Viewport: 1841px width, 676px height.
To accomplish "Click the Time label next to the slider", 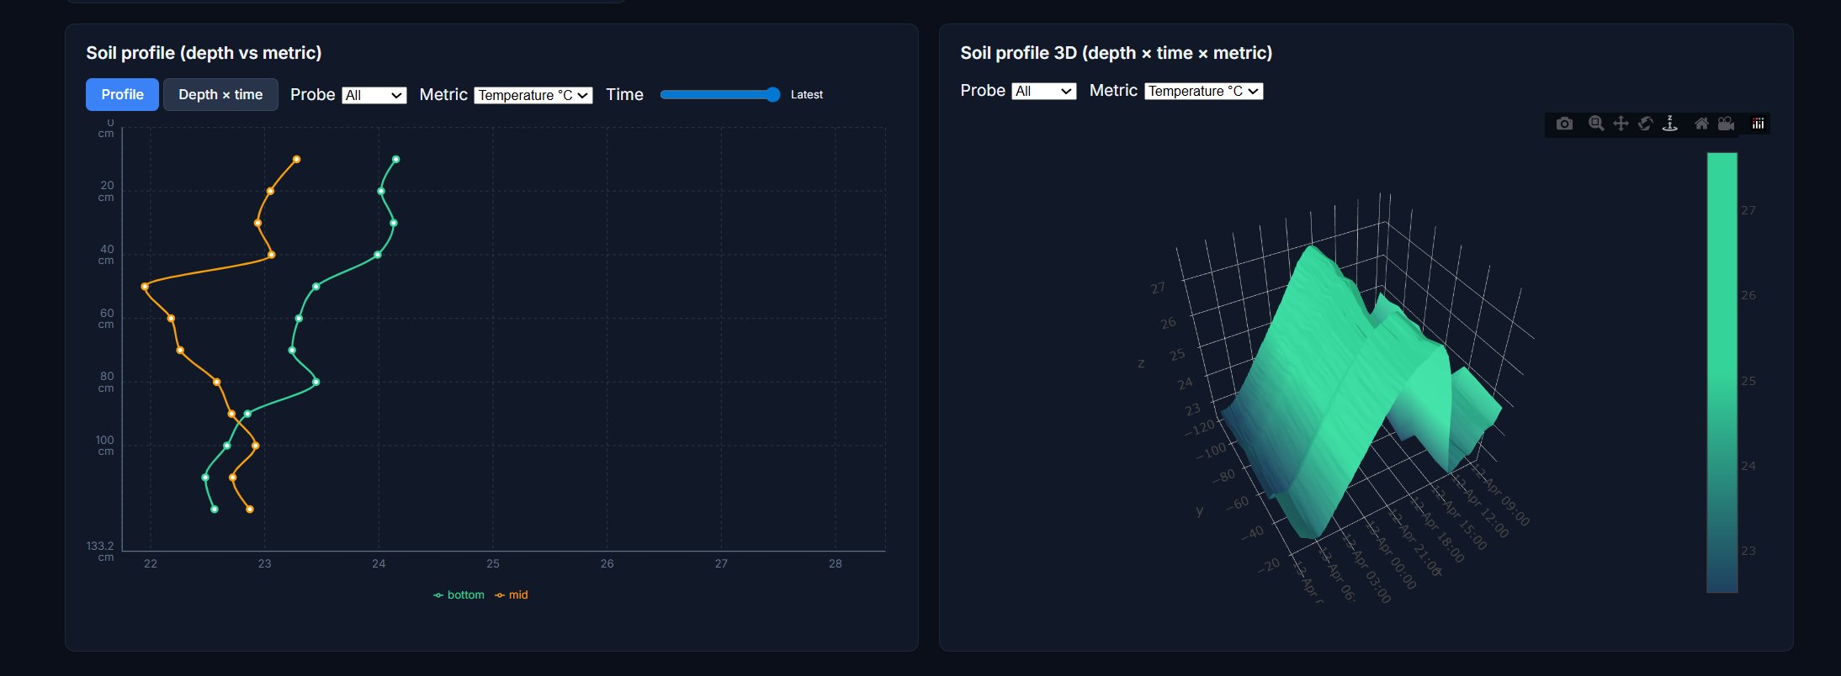I will tap(624, 94).
